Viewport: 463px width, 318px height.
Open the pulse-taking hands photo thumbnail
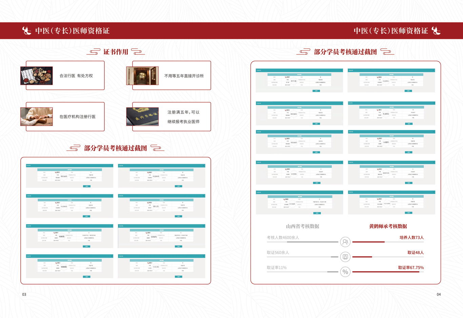coord(37,117)
